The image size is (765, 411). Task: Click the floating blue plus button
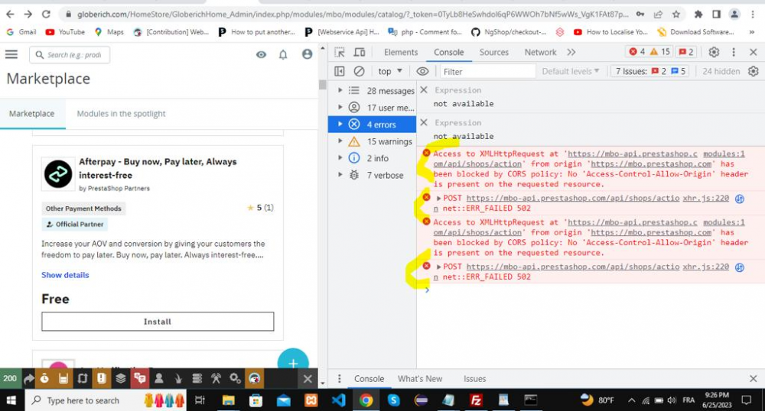pyautogui.click(x=292, y=362)
